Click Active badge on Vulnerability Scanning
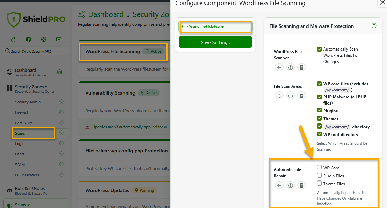387x208 pixels. (x=149, y=93)
